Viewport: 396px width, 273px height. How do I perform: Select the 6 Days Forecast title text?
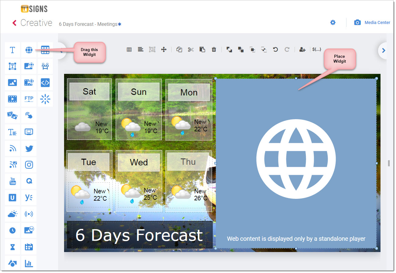click(139, 235)
